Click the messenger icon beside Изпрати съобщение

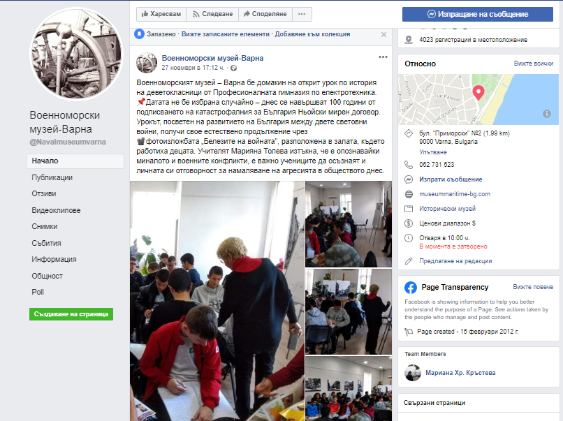(x=409, y=179)
